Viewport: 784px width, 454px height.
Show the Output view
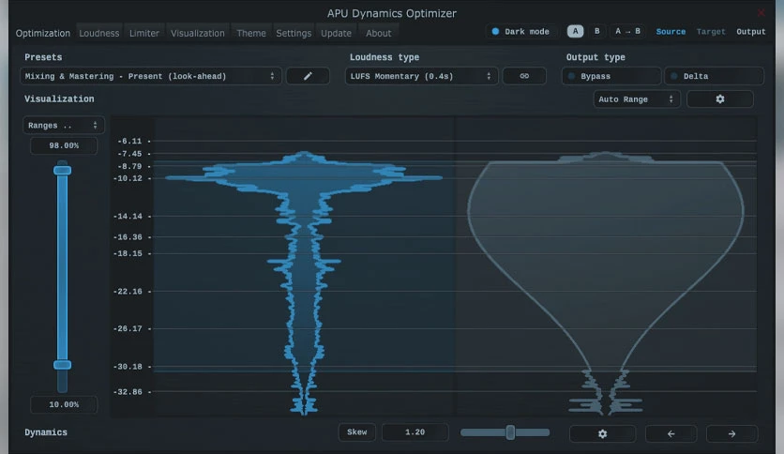tap(750, 32)
